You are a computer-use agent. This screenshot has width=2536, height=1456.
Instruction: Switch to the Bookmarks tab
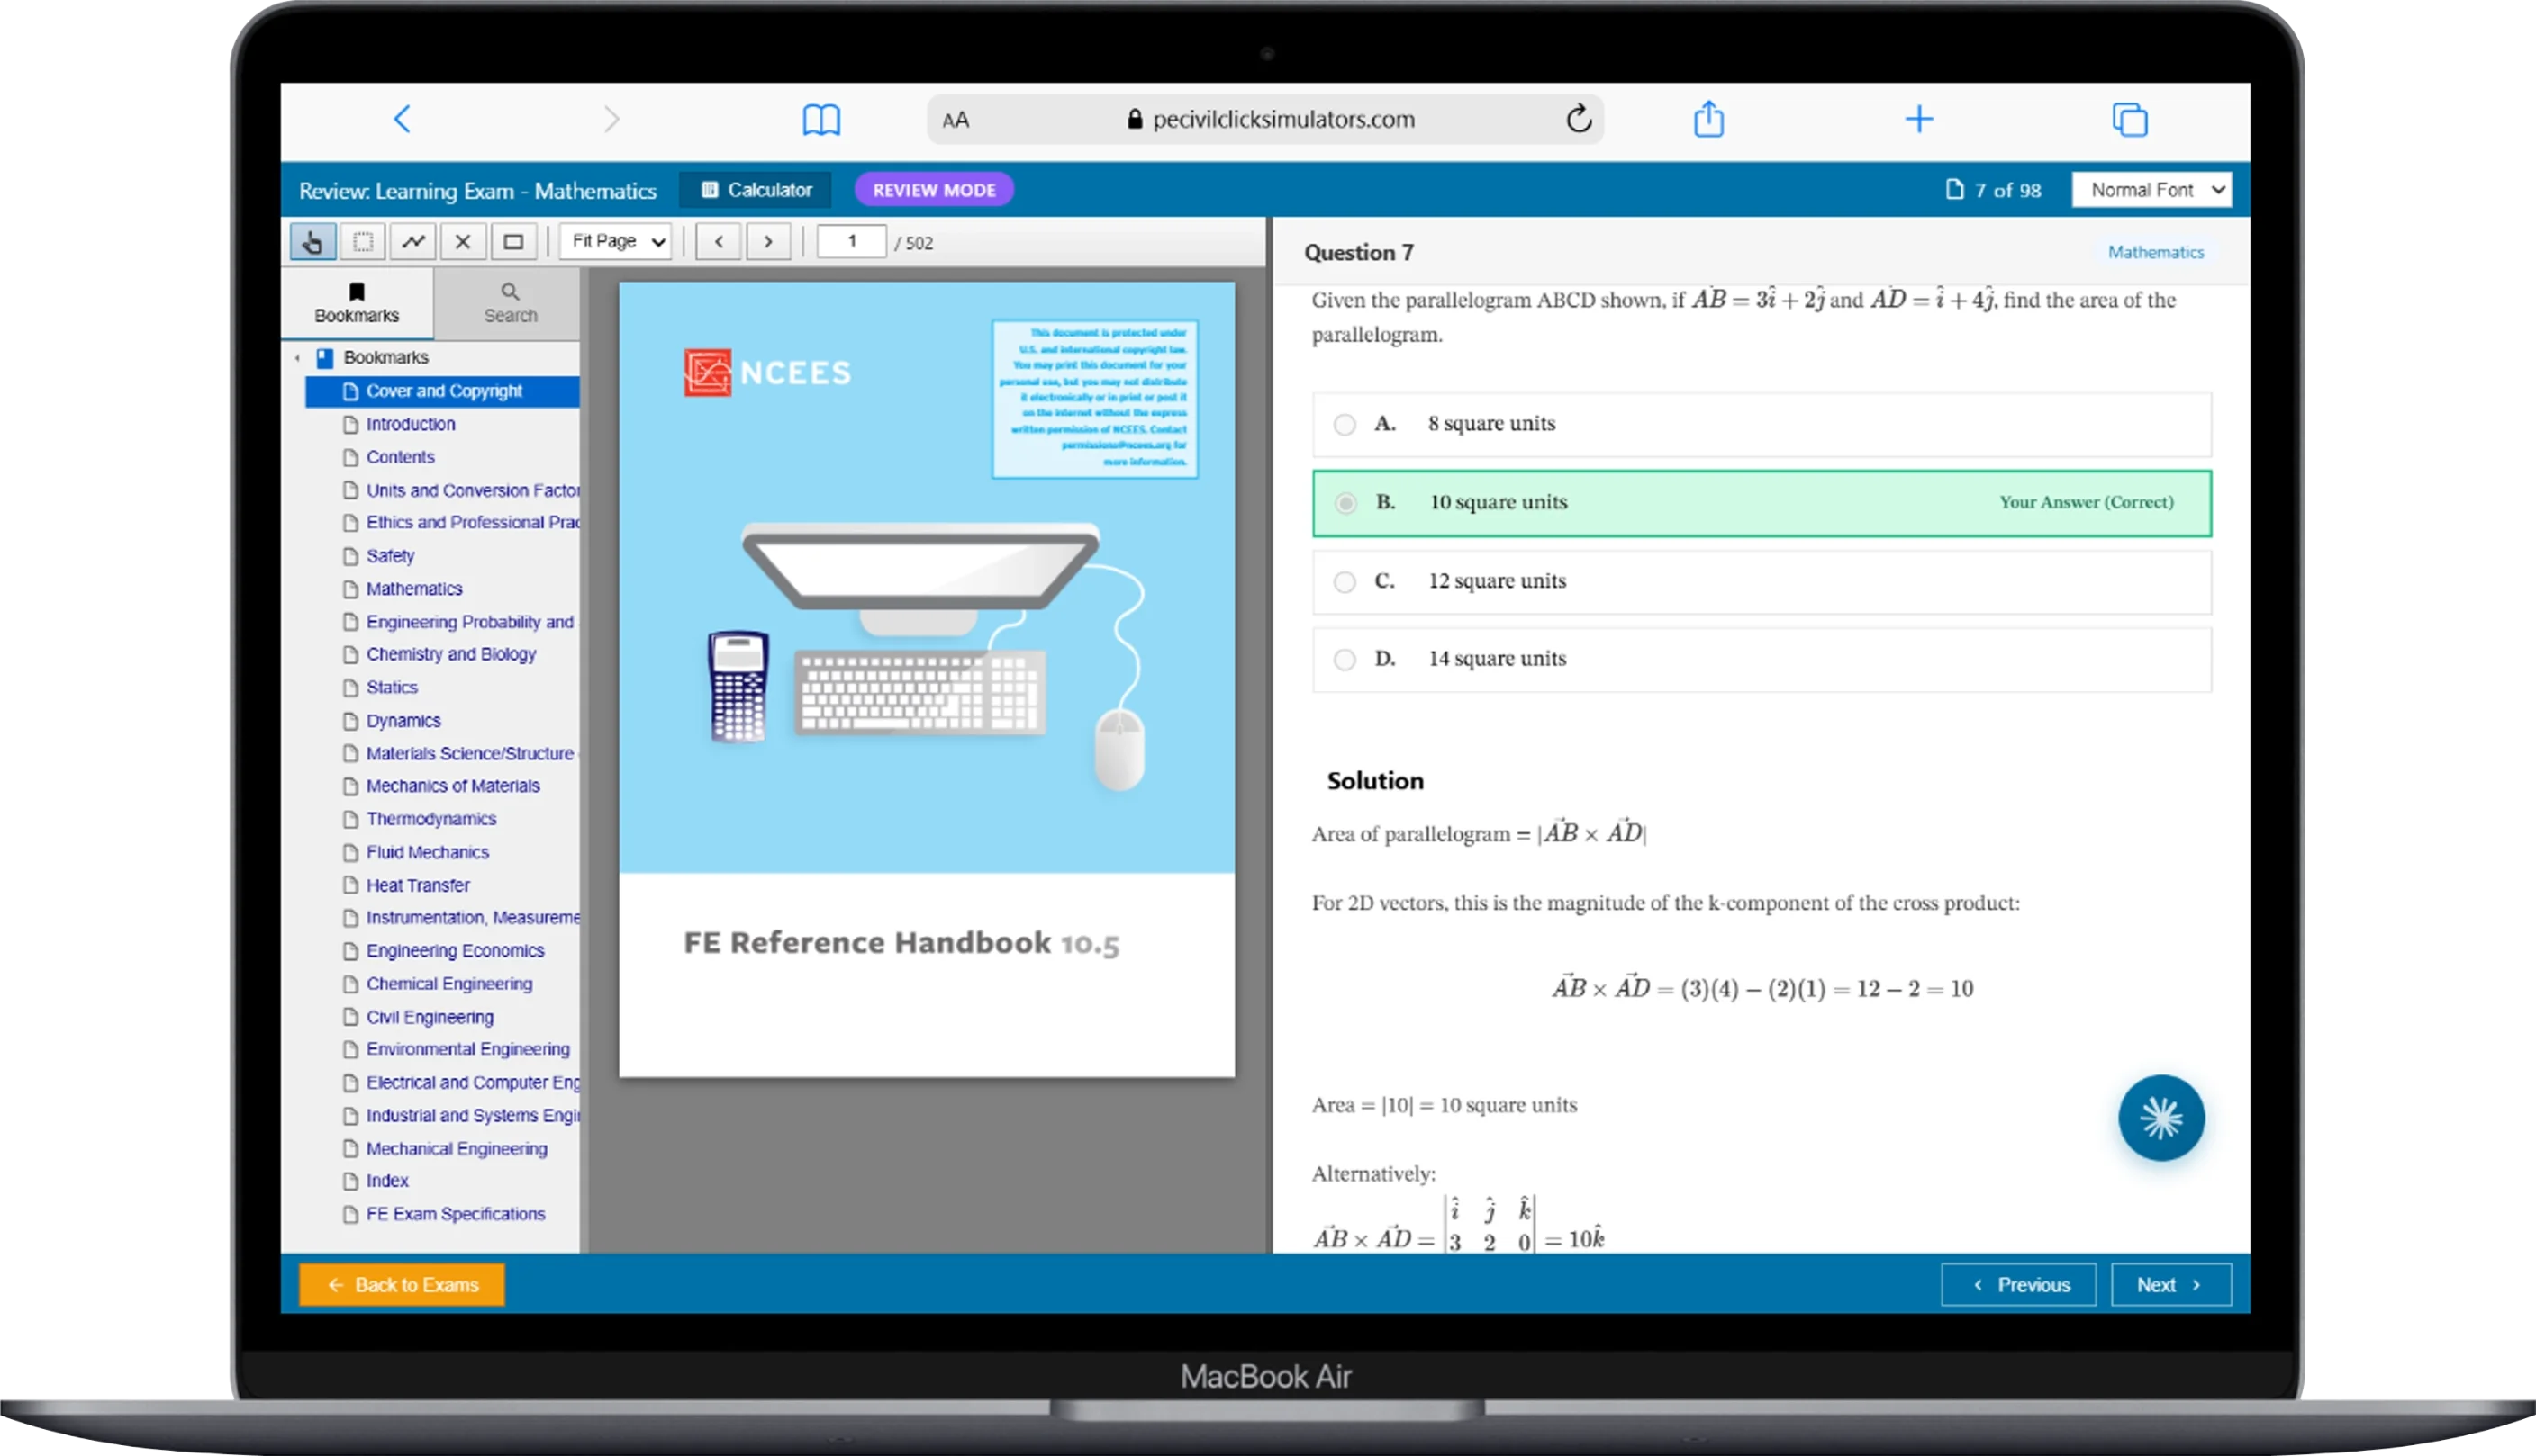357,302
